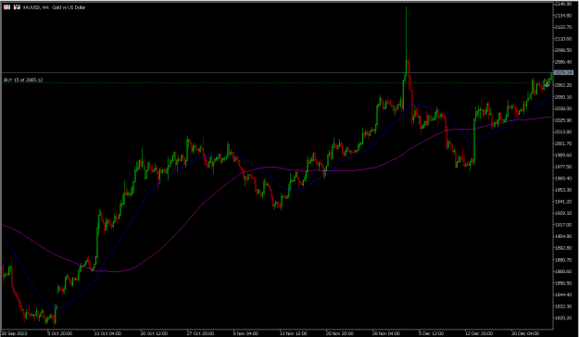Click the 5 Oct 20:00 time label
Viewport: 579px width, 337px height.
point(61,333)
